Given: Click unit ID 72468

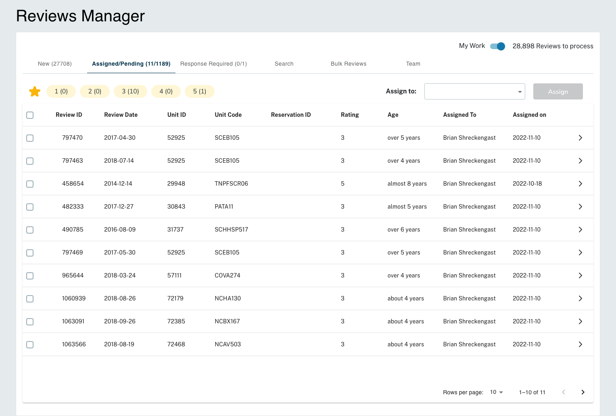Looking at the screenshot, I should click(176, 344).
